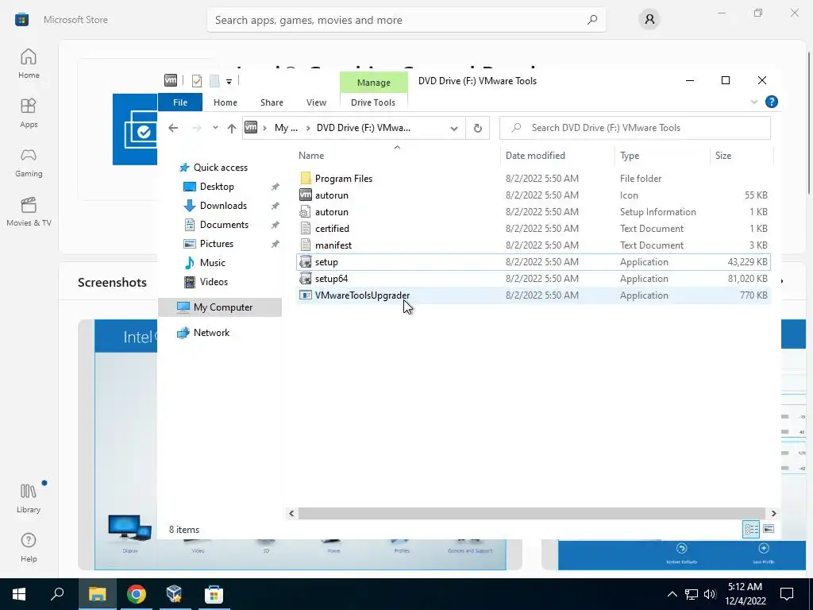This screenshot has height=610, width=813.
Task: Switch to the Home ribbon tab
Action: tap(225, 102)
